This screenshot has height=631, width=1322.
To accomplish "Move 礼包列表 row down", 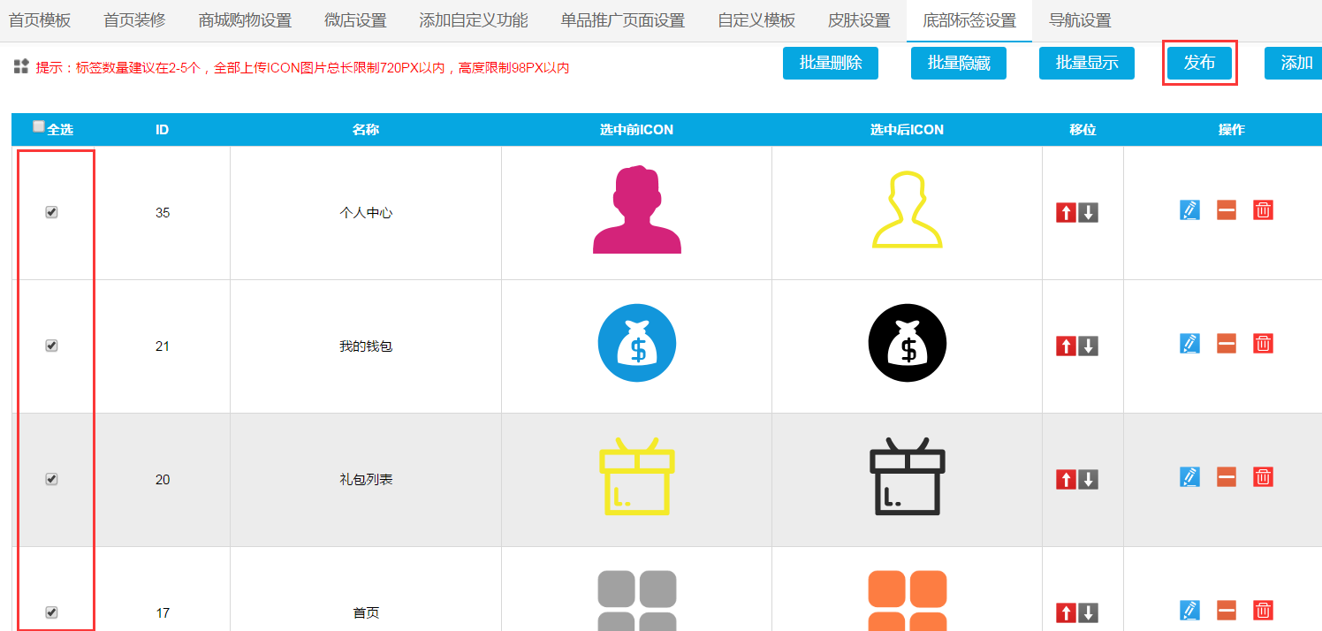I will pyautogui.click(x=1089, y=480).
